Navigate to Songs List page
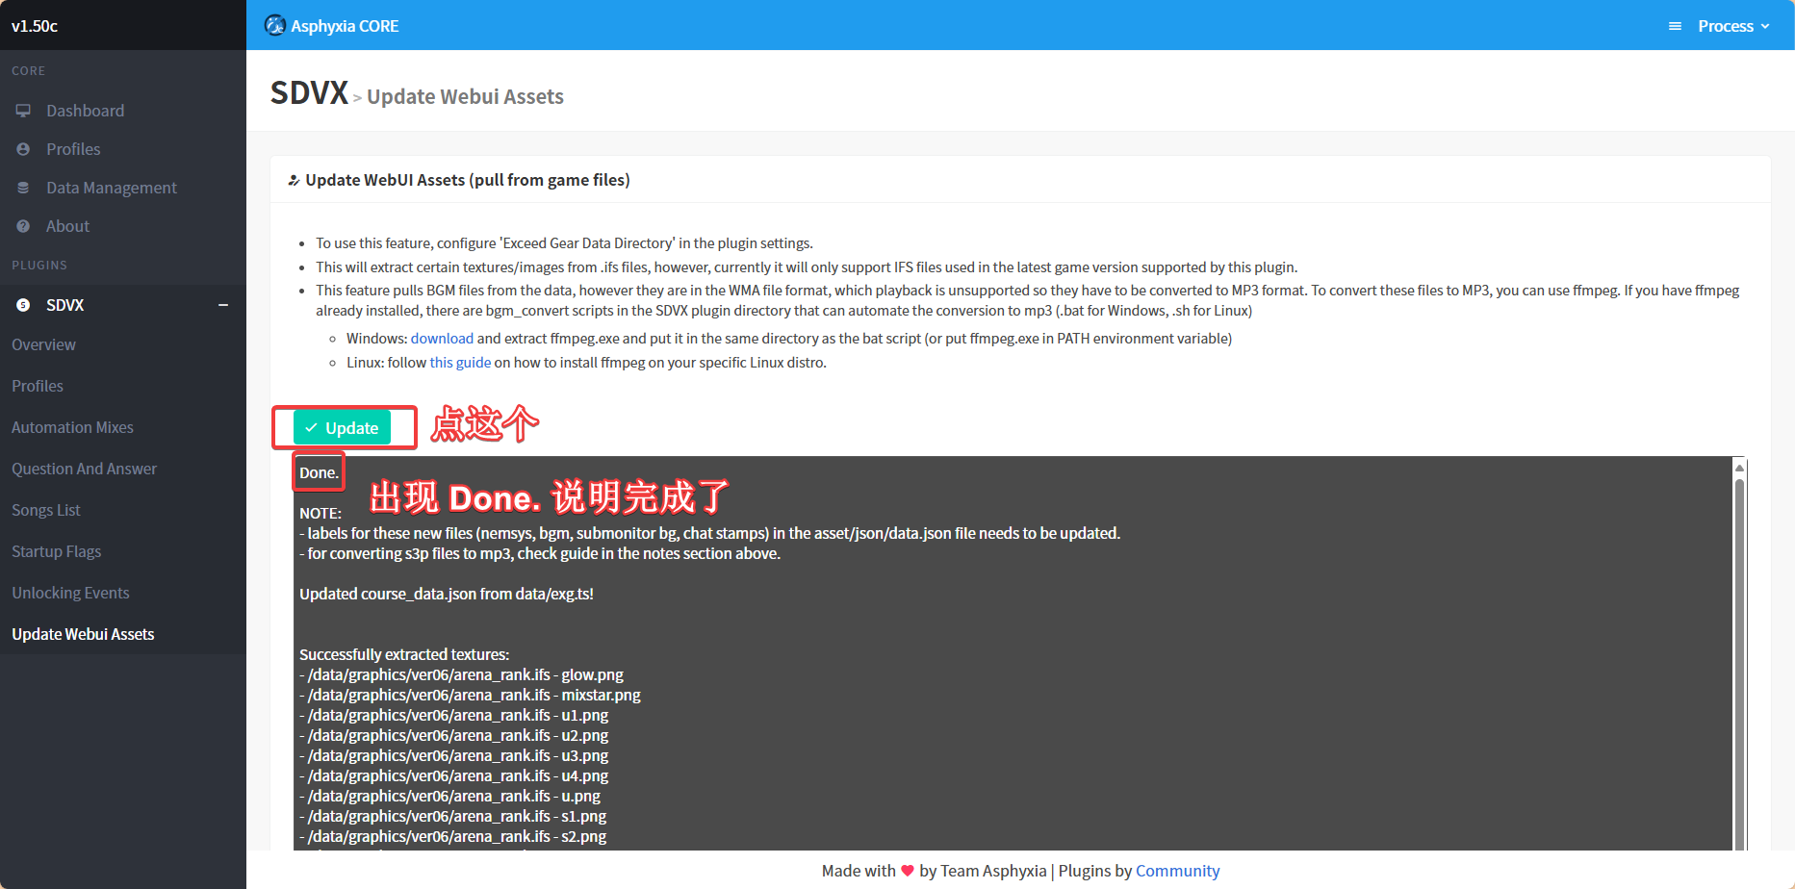The image size is (1795, 889). click(x=46, y=510)
